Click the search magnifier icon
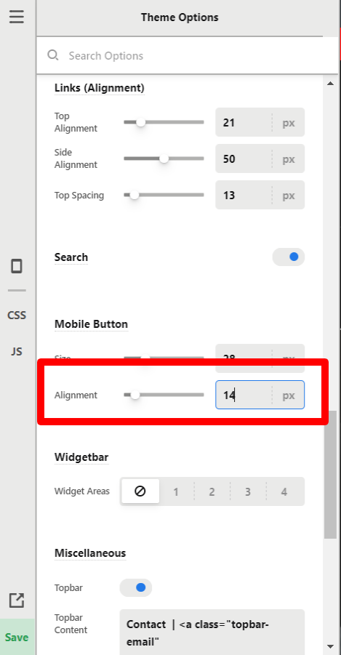Screen dimensions: 341x655 click(52, 55)
